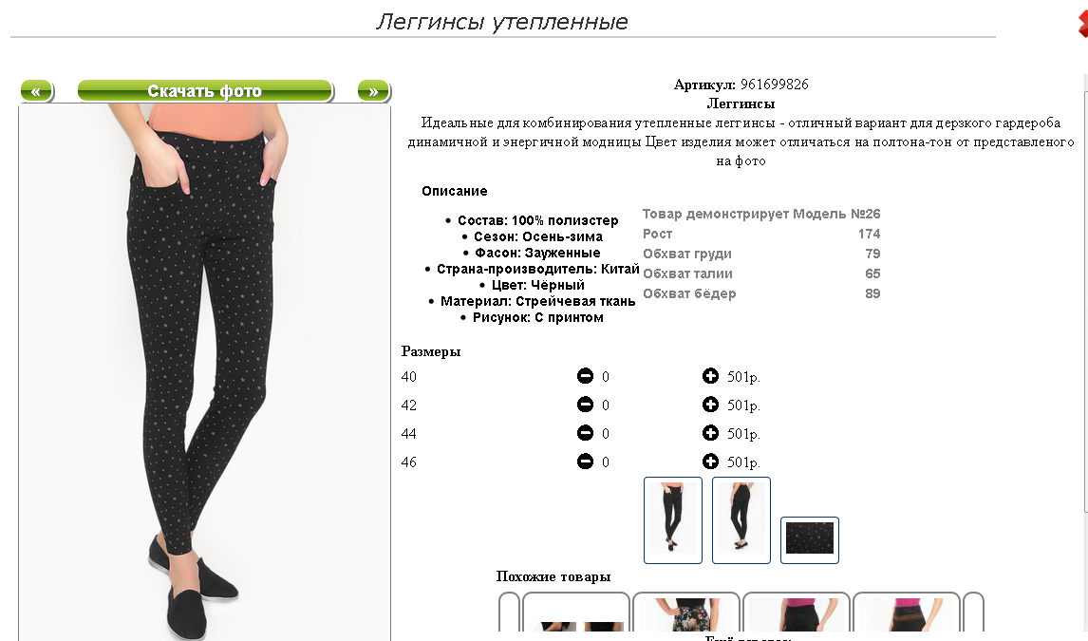Select the fabric pattern swatch thumbnail

[809, 539]
